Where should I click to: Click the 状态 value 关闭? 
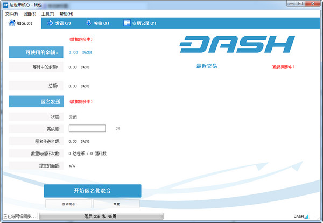(73, 117)
